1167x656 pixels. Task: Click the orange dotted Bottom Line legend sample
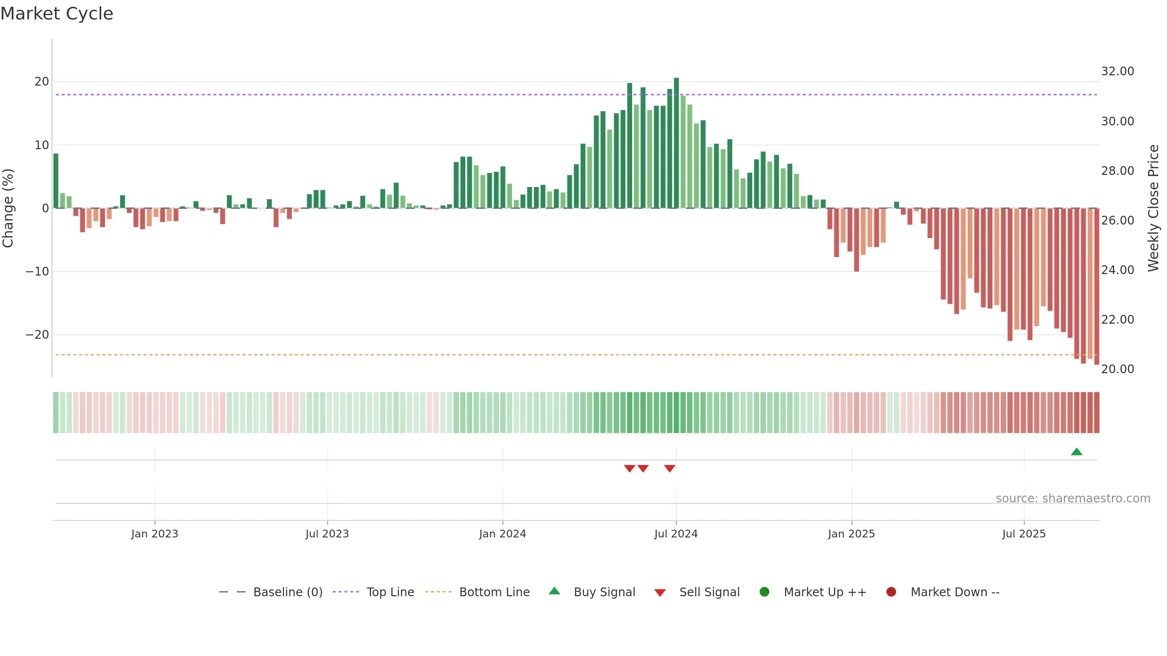tap(438, 592)
